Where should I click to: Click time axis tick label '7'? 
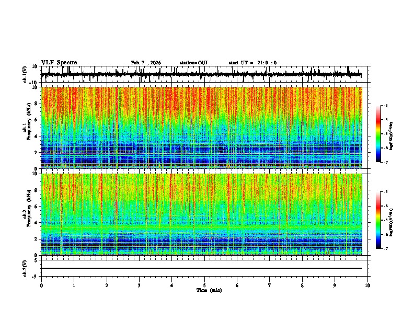click(270, 285)
